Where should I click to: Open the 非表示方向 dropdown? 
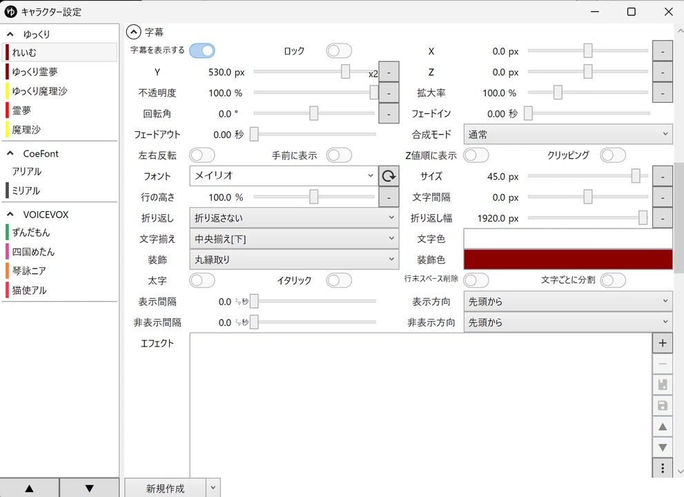click(x=568, y=322)
